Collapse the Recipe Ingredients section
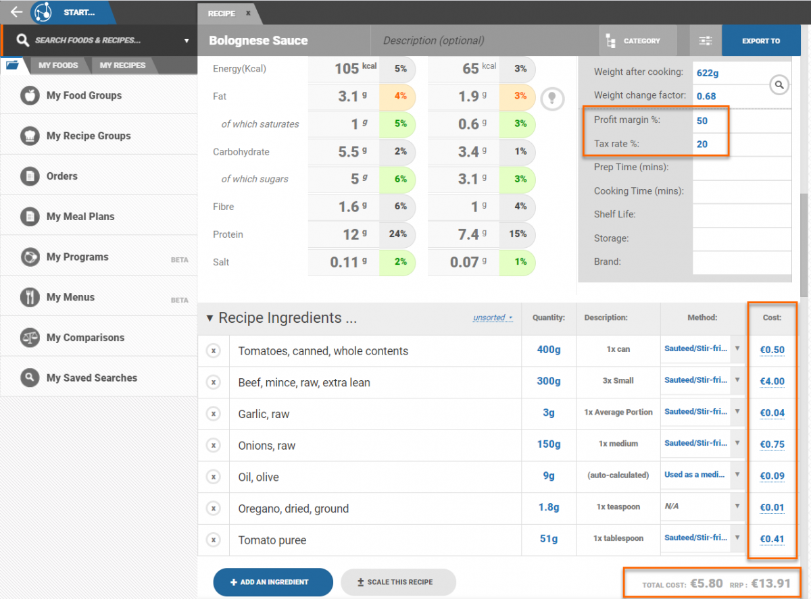 click(x=210, y=318)
